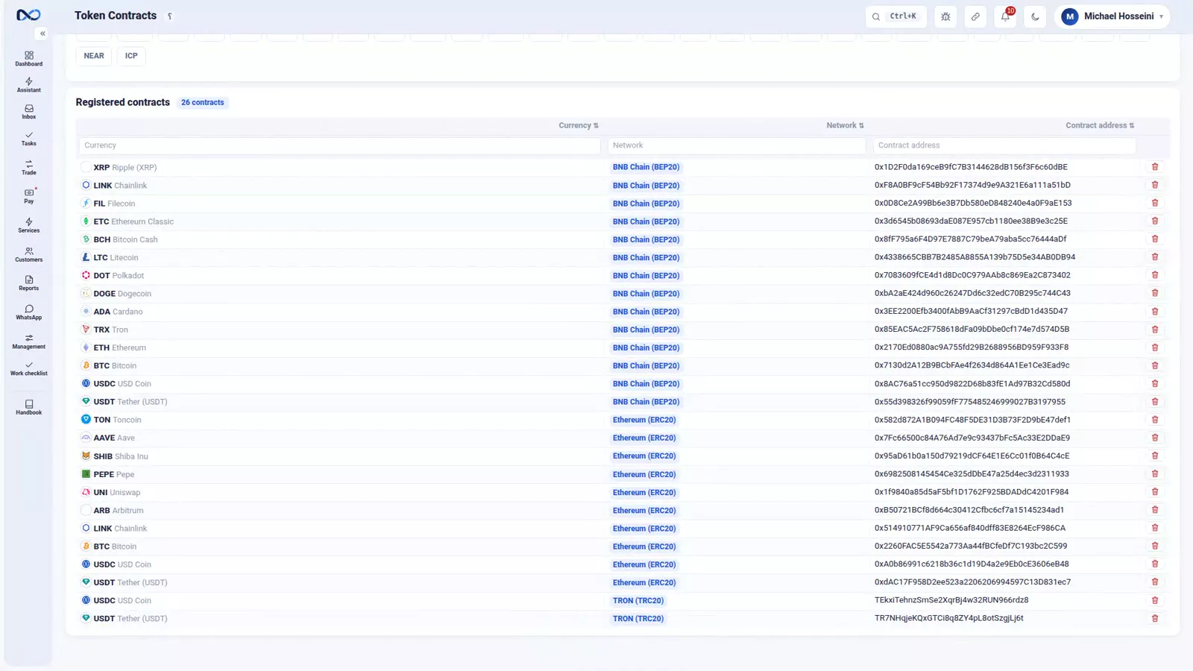Open the WhatsApp sidebar item
This screenshot has width=1193, height=671.
pyautogui.click(x=29, y=312)
